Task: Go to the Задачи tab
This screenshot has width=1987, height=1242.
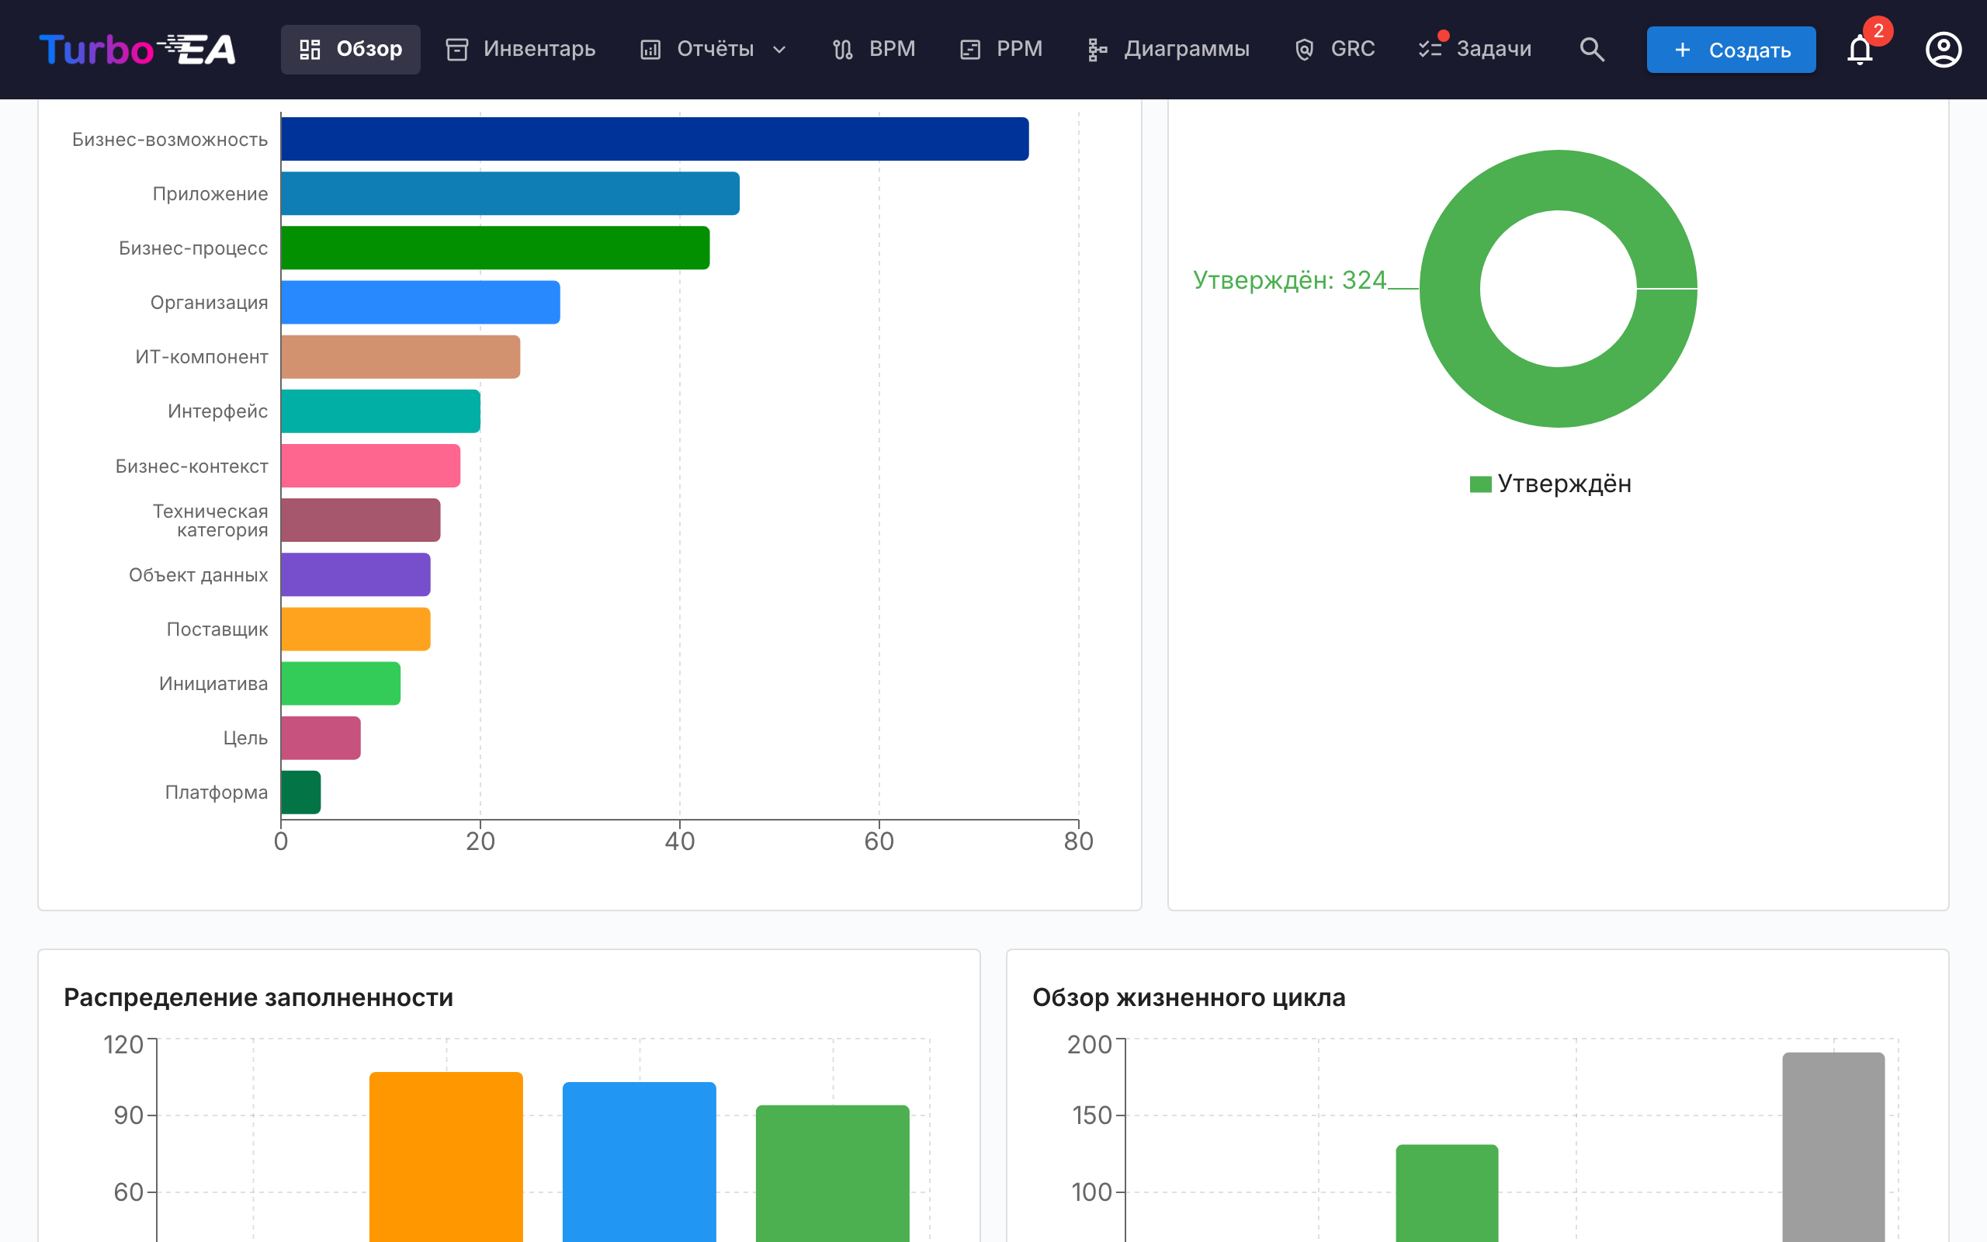Action: [1476, 49]
